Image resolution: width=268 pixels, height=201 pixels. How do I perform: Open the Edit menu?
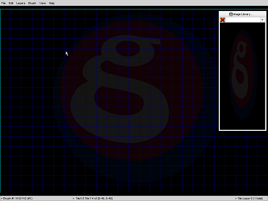point(11,3)
